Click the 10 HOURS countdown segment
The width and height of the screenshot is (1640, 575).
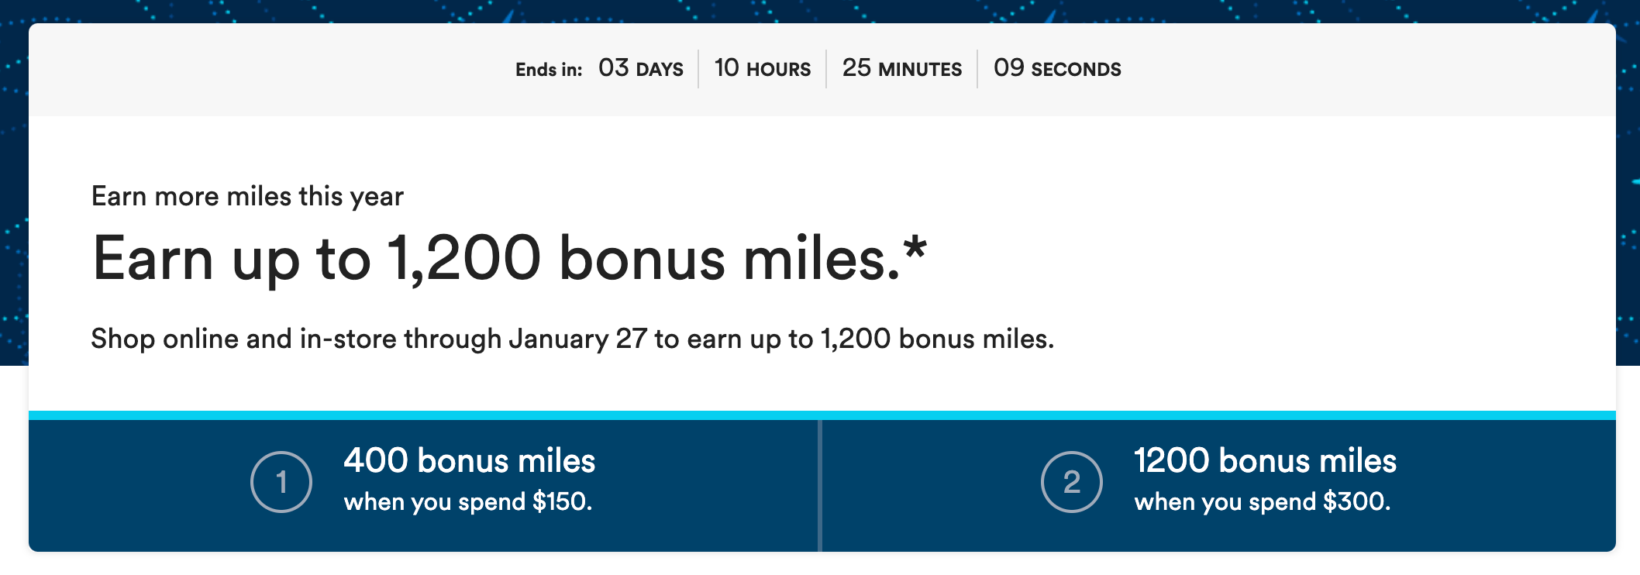pos(763,69)
